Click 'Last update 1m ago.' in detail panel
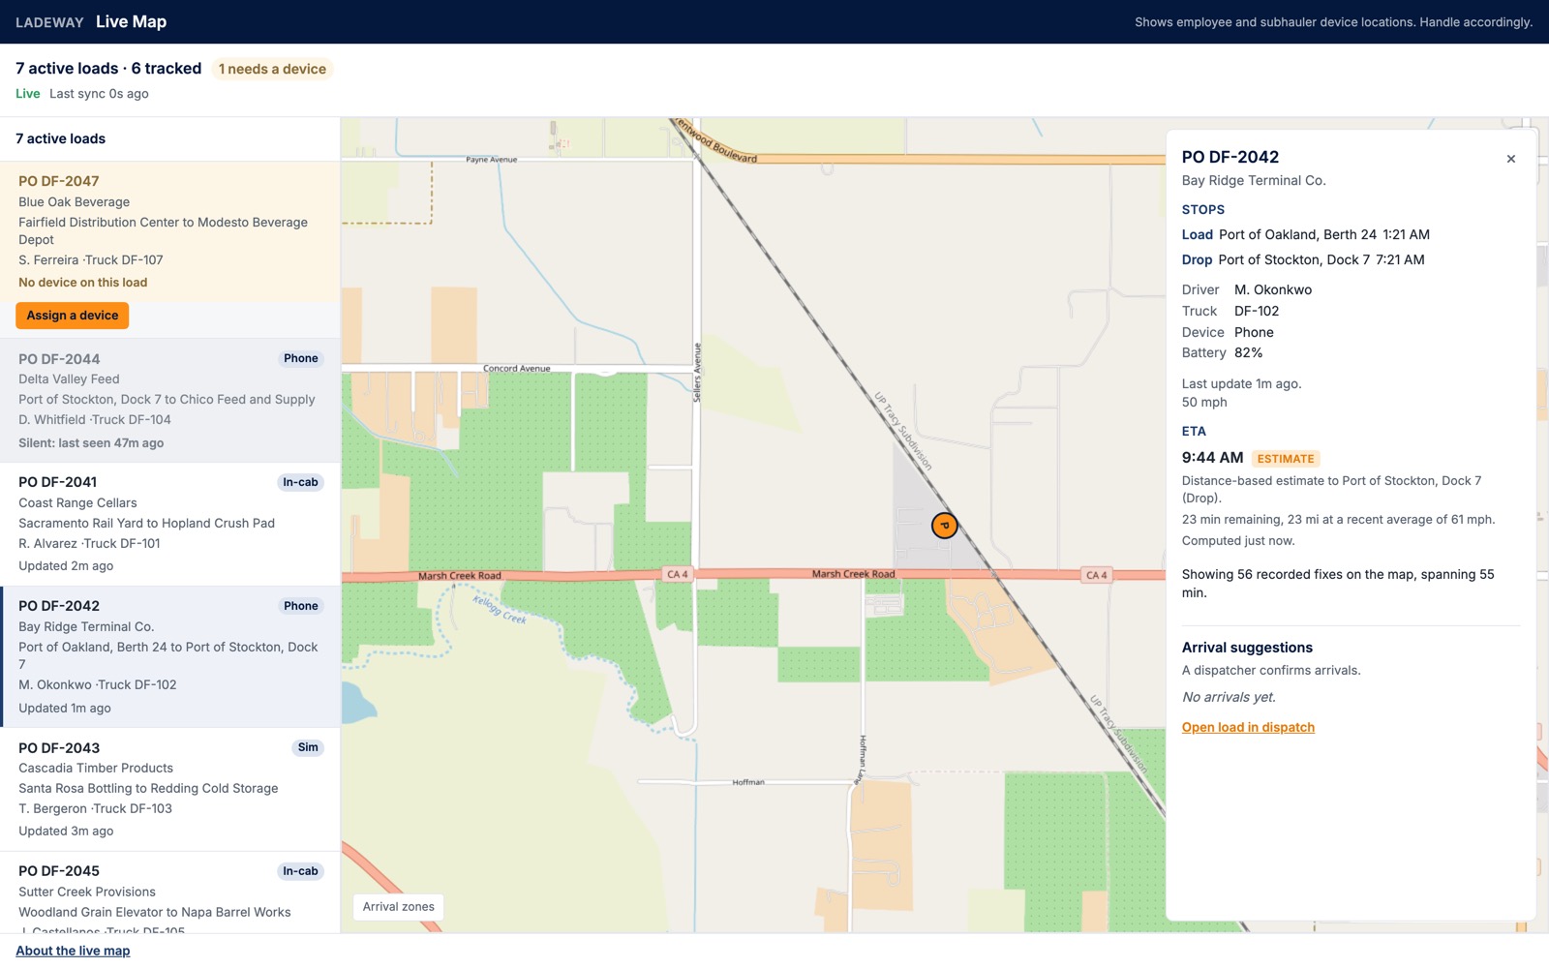1549x968 pixels. coord(1241,383)
